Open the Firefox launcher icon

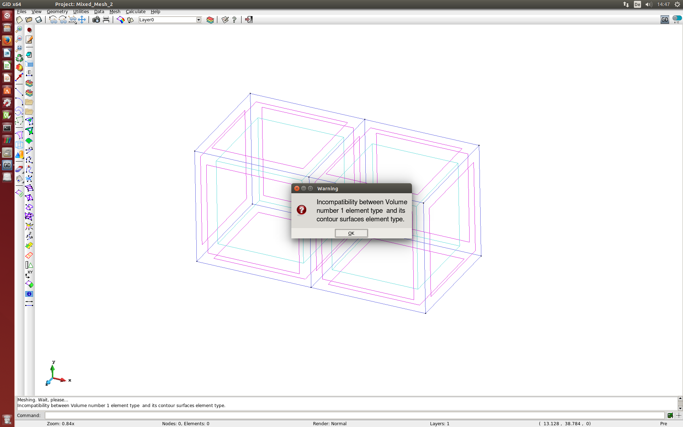pyautogui.click(x=7, y=41)
